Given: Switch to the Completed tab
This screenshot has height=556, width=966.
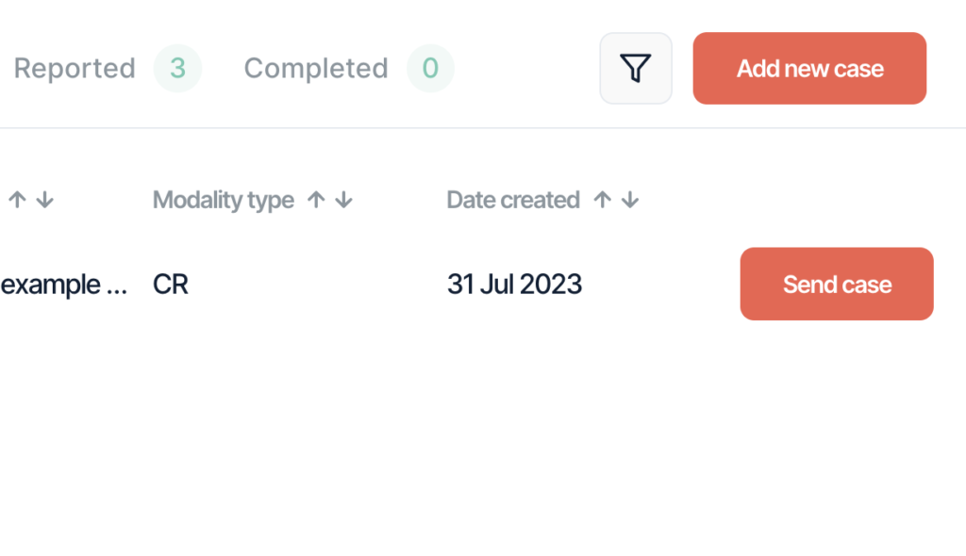Looking at the screenshot, I should pyautogui.click(x=316, y=68).
